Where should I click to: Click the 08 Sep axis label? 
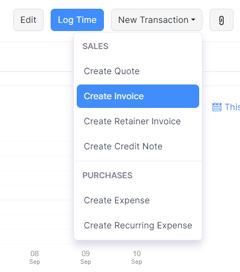coord(34,257)
